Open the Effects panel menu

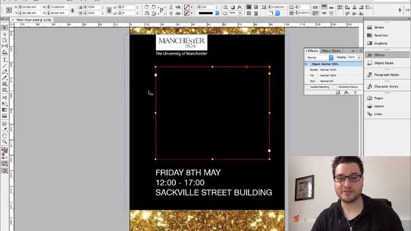click(360, 51)
